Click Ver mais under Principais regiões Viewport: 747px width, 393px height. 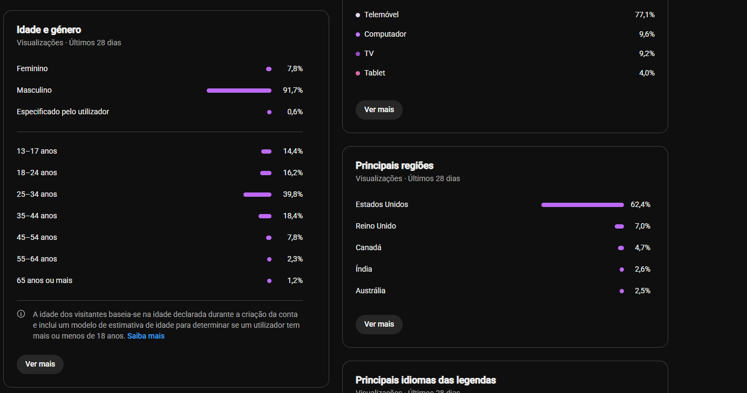379,324
